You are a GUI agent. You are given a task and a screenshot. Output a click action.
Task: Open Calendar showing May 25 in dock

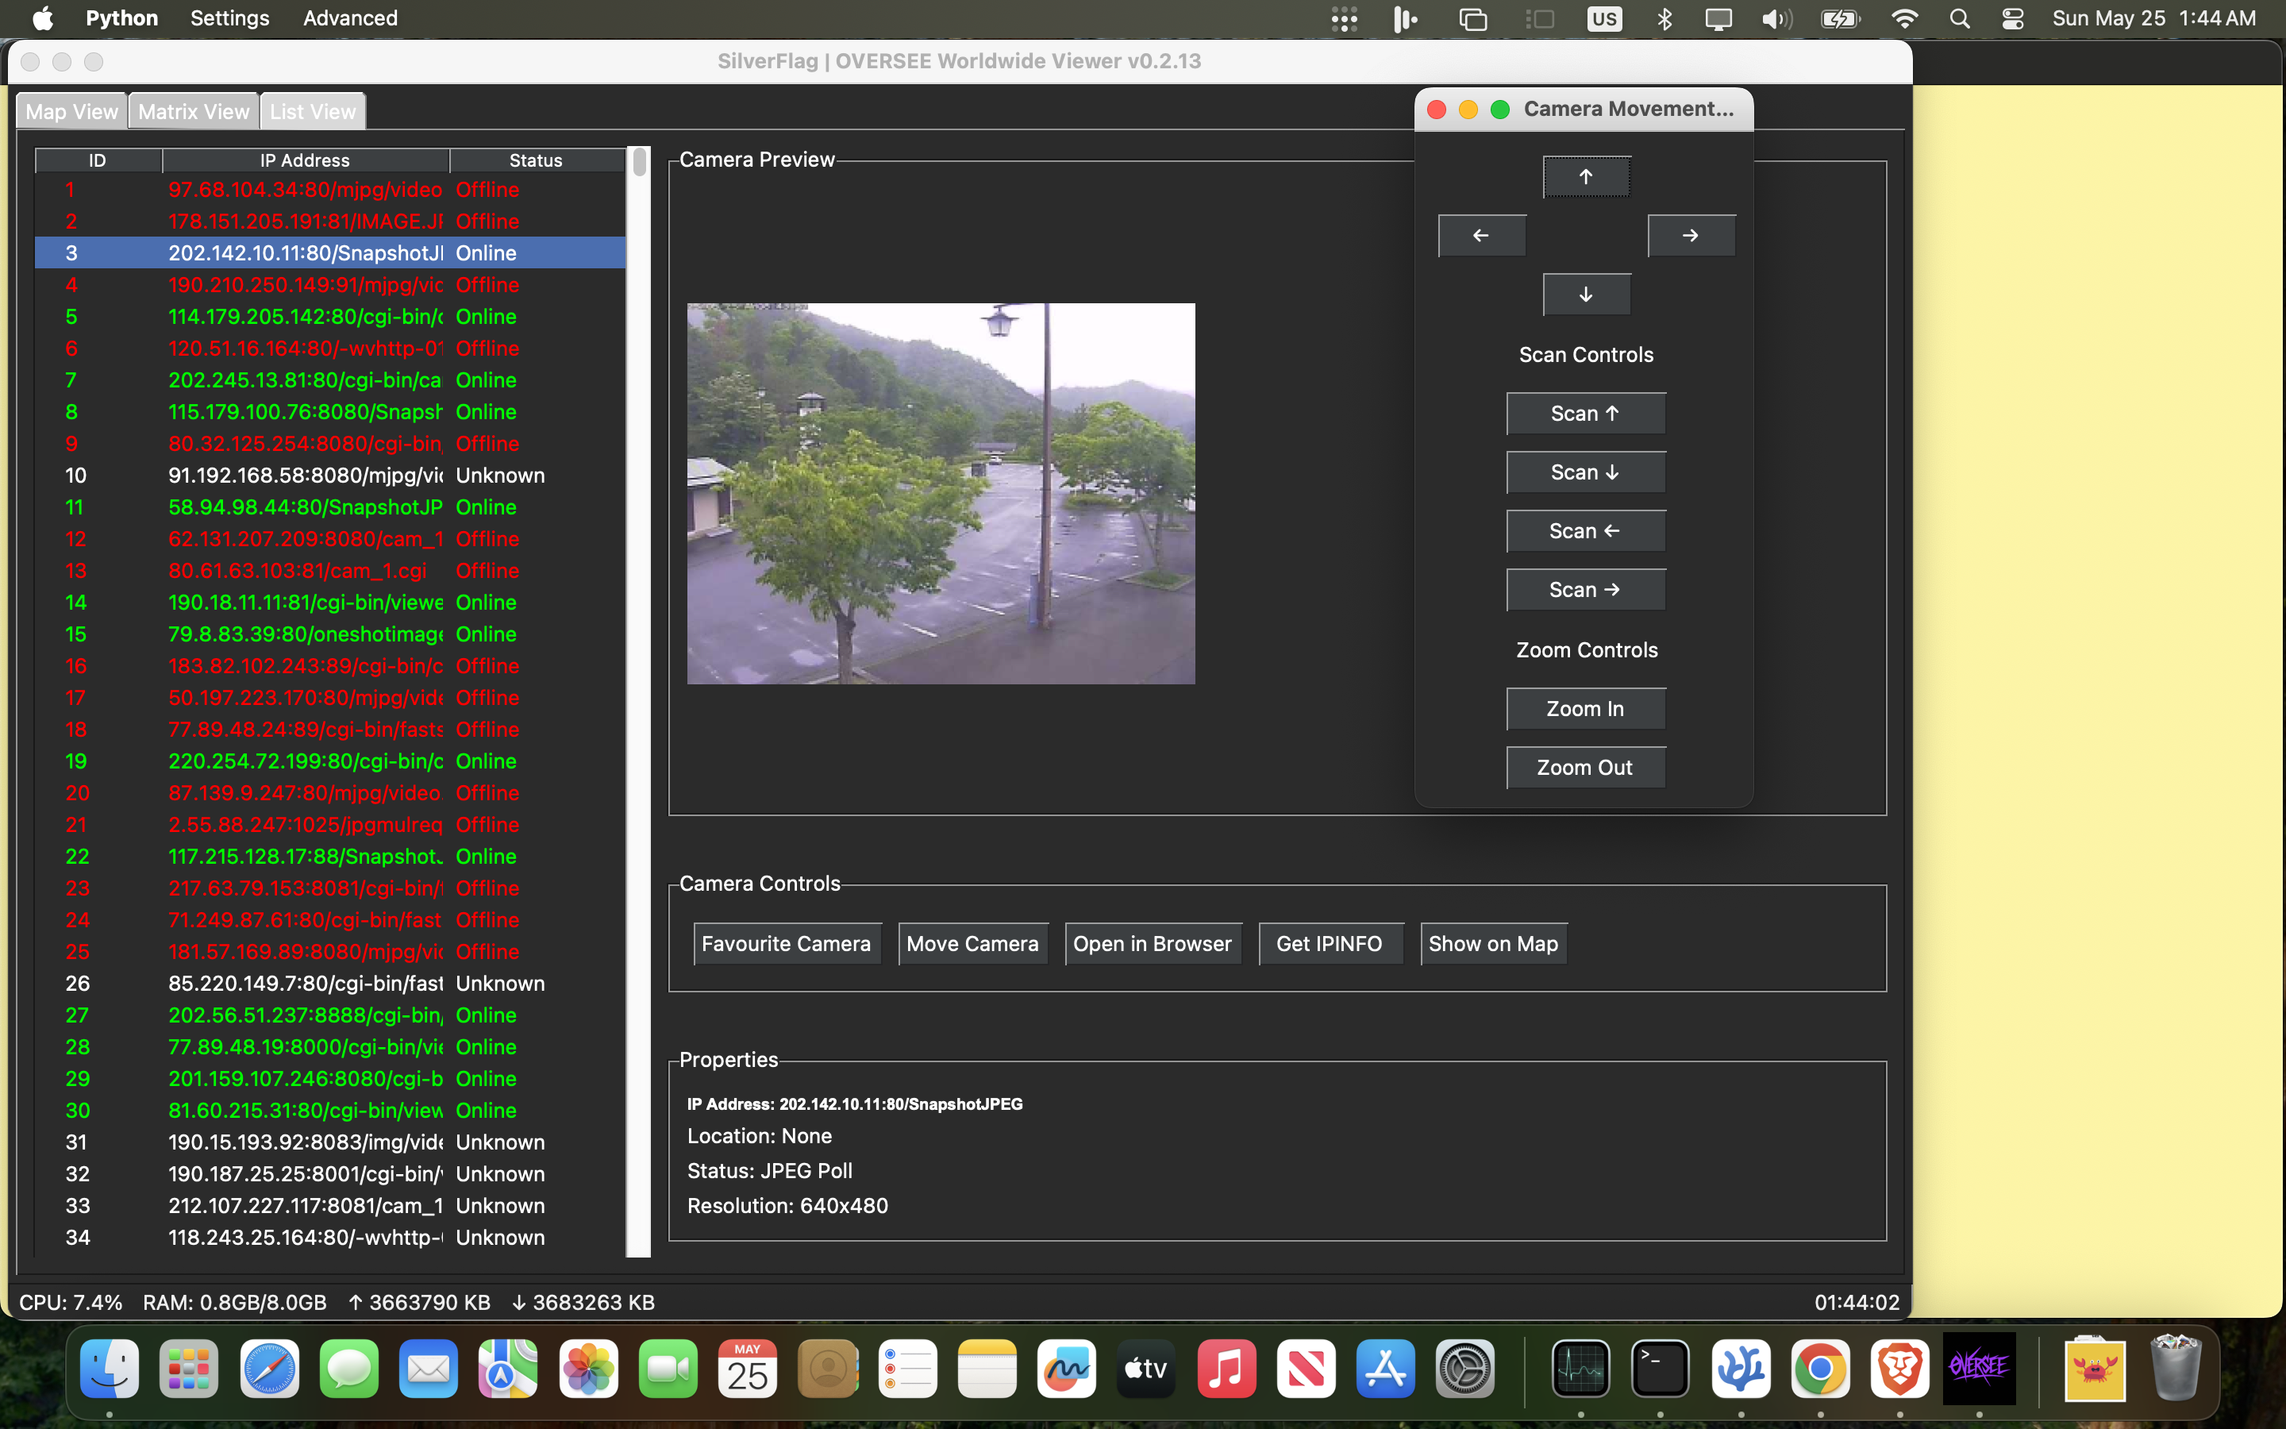click(747, 1369)
